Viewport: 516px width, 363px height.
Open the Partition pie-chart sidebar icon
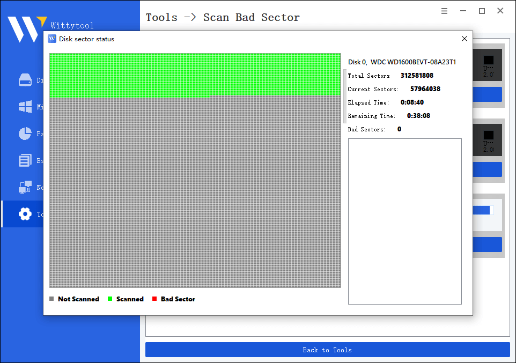click(x=26, y=134)
